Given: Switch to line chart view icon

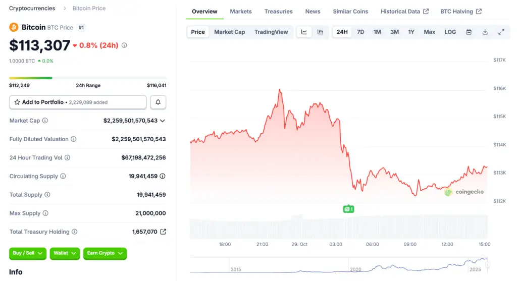Looking at the screenshot, I should pyautogui.click(x=304, y=32).
